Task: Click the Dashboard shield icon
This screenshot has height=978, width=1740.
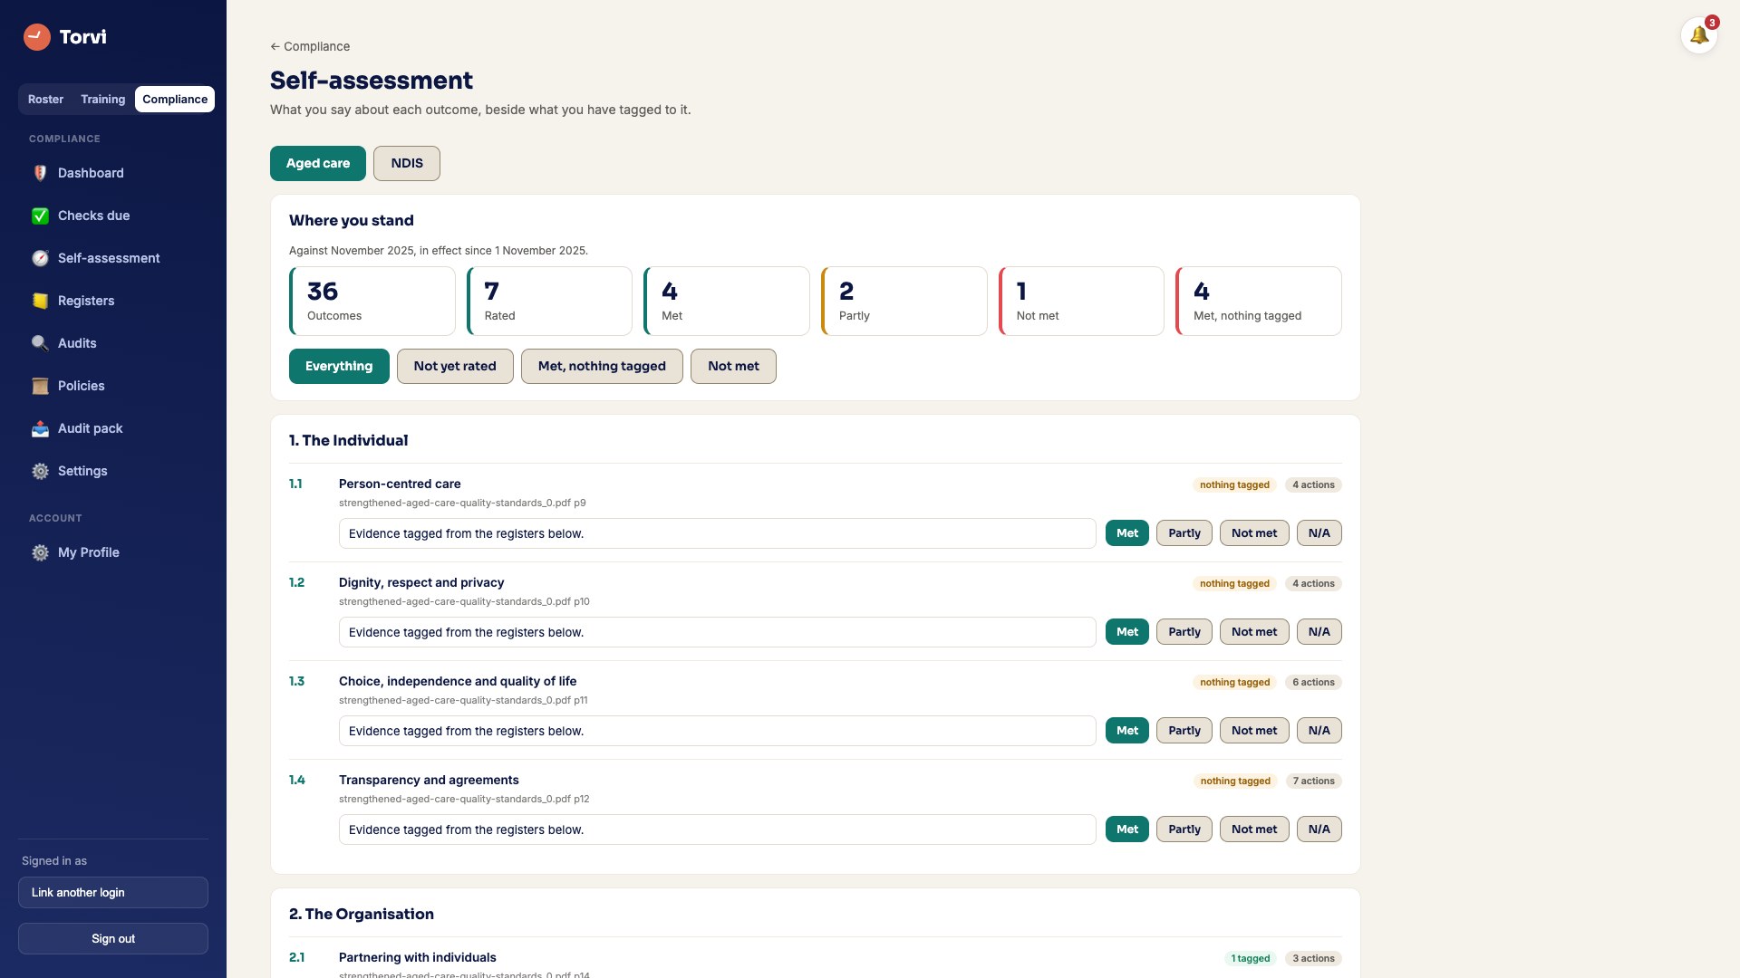Action: tap(40, 173)
